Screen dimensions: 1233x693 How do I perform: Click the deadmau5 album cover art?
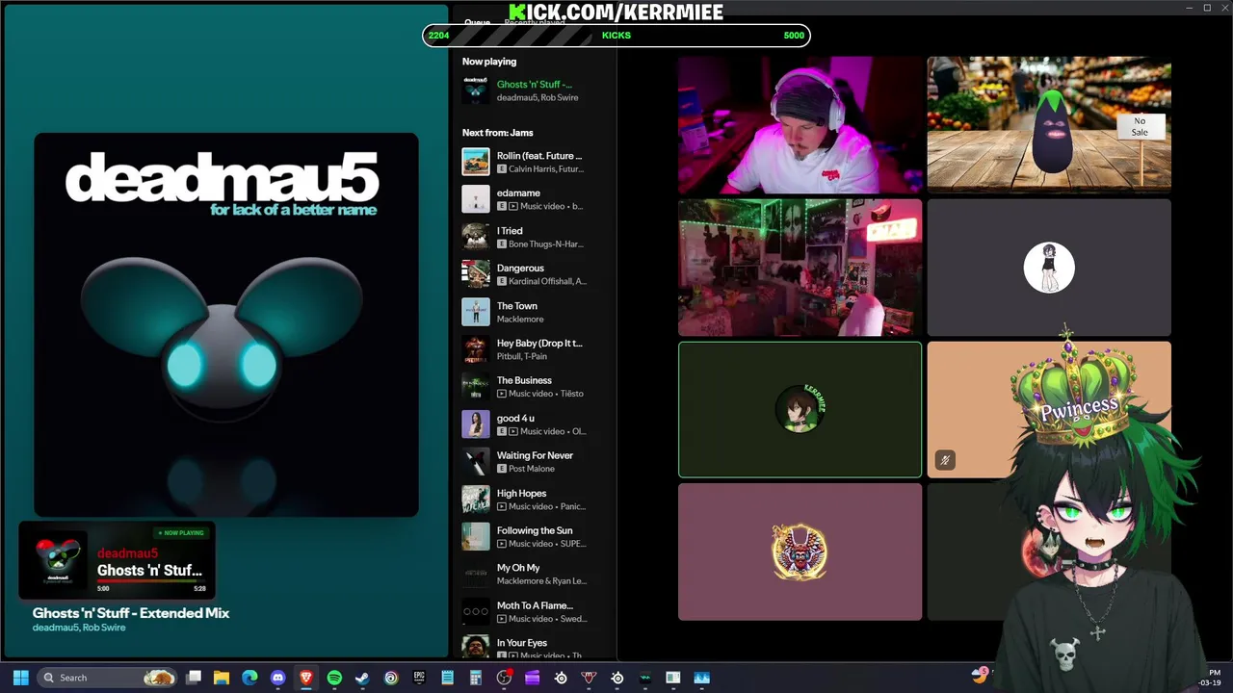tap(226, 325)
